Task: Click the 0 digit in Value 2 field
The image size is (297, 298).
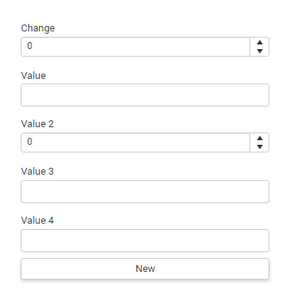Action: click(x=30, y=142)
